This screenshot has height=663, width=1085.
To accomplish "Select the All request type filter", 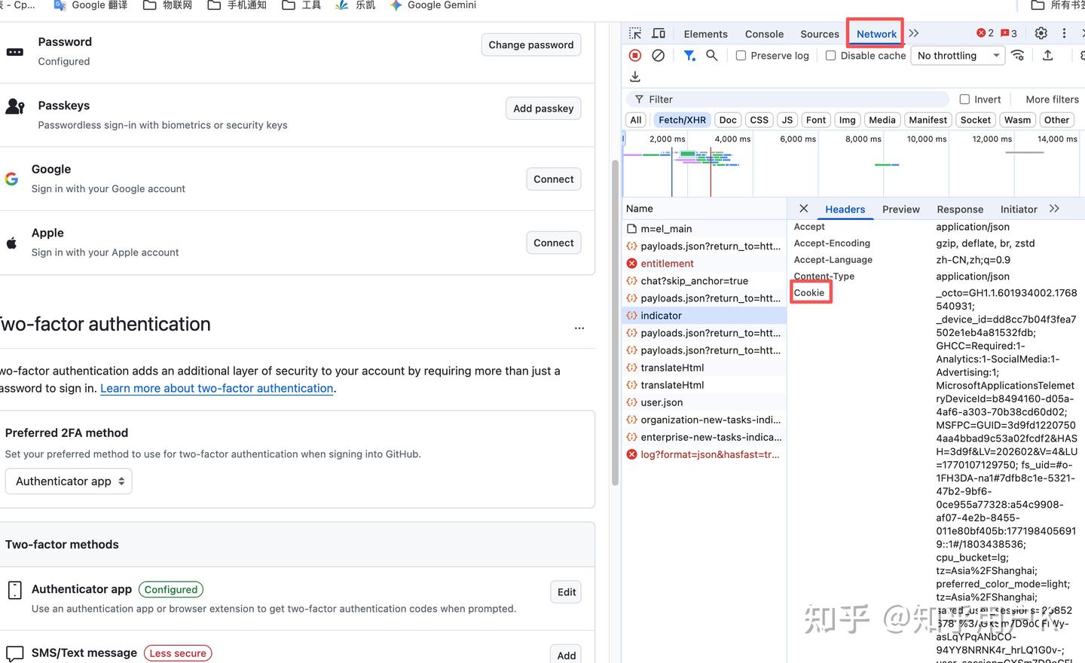I will [636, 120].
